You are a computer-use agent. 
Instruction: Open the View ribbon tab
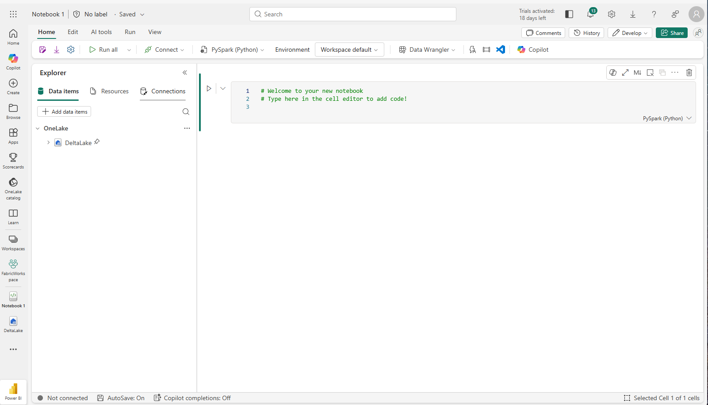[x=155, y=32]
